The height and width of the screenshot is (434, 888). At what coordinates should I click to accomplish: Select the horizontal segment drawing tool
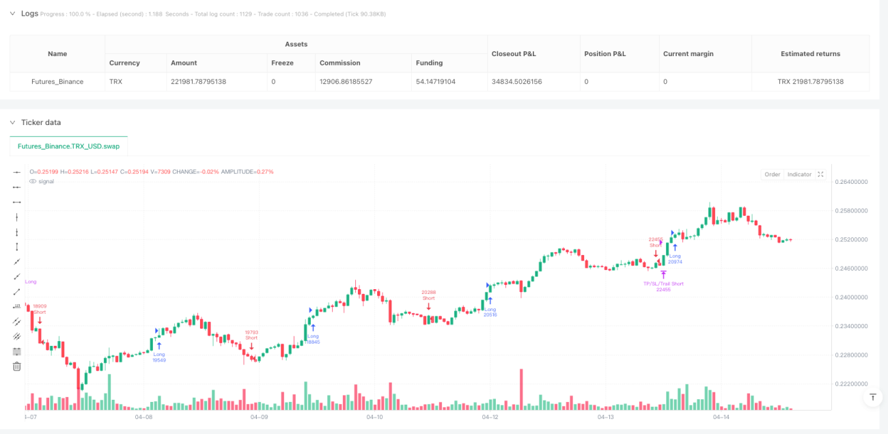pyautogui.click(x=17, y=202)
